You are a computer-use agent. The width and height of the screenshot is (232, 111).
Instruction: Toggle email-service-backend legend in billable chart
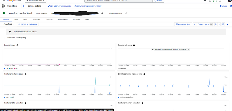pyautogui.click(x=126, y=97)
